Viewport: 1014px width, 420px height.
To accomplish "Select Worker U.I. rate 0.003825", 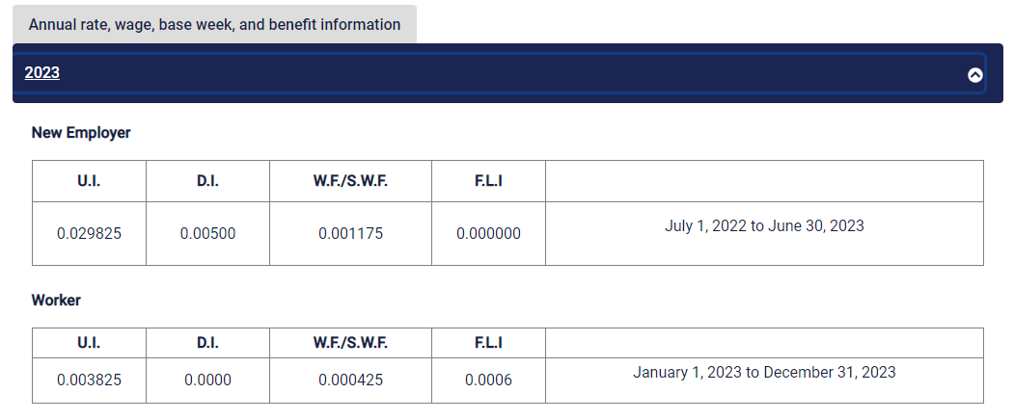I will [x=89, y=381].
